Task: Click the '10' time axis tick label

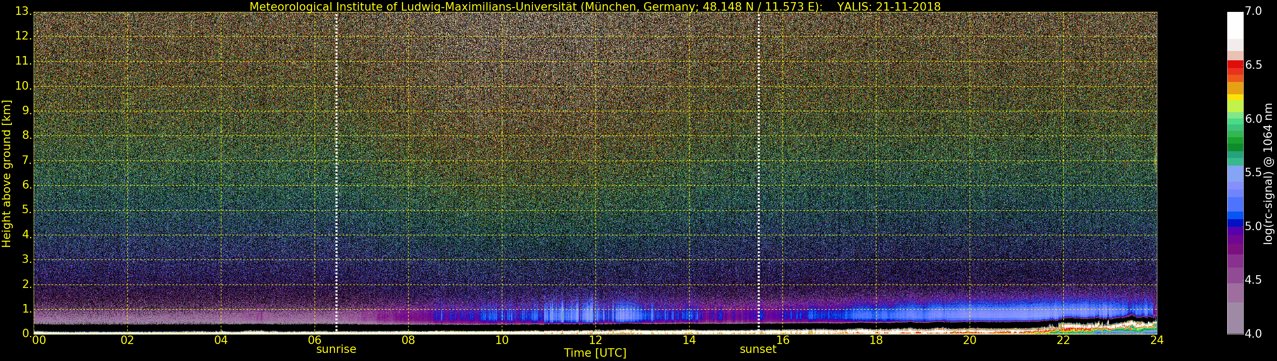Action: pyautogui.click(x=502, y=340)
